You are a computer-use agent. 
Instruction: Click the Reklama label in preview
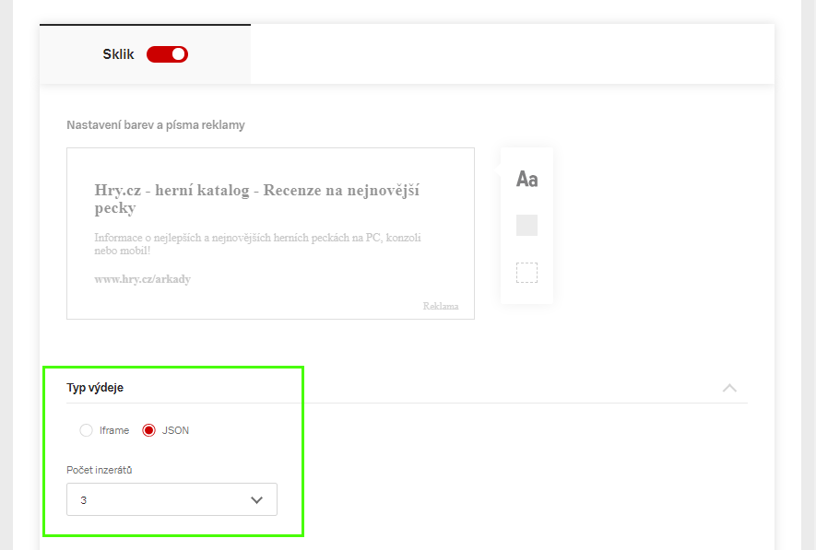tap(441, 306)
